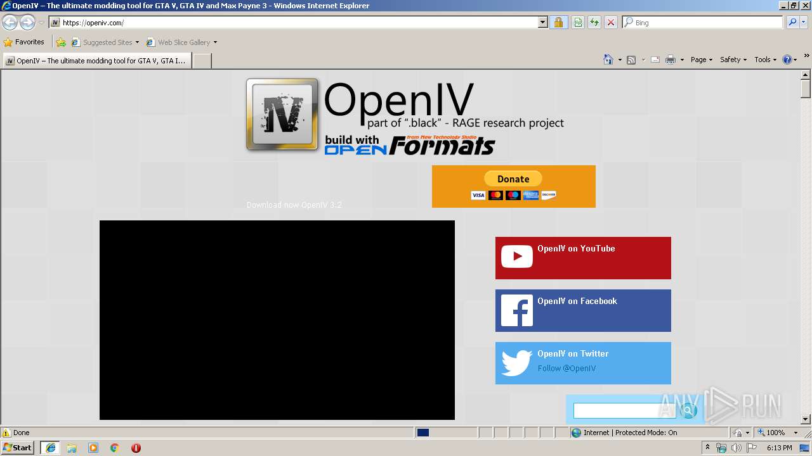The image size is (812, 456).
Task: Click the Action Center flag icon
Action: point(752,448)
